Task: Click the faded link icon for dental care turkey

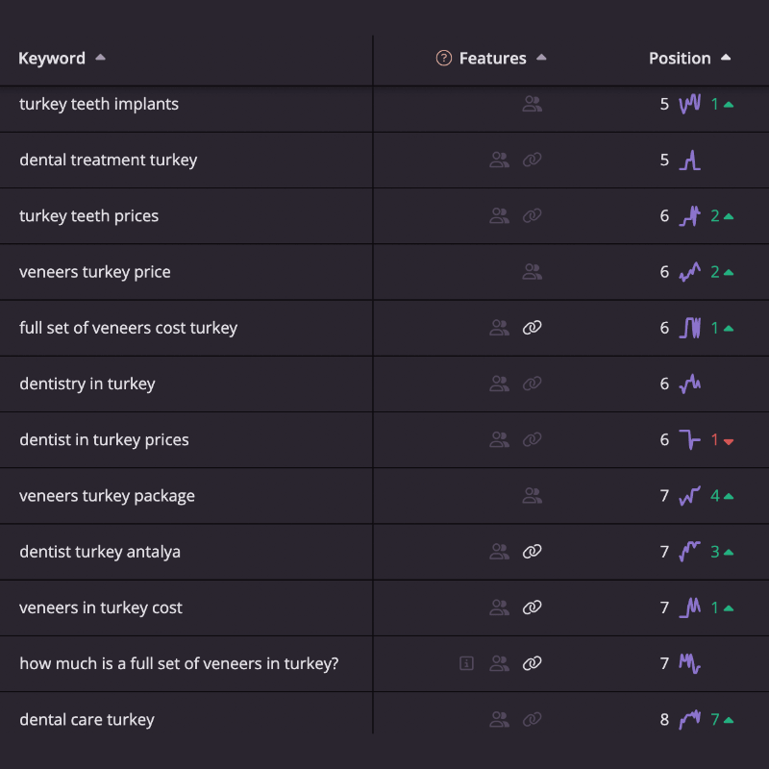Action: click(533, 719)
